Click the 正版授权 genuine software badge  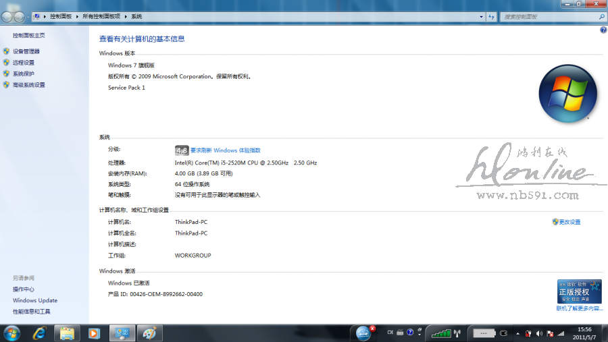(x=580, y=291)
